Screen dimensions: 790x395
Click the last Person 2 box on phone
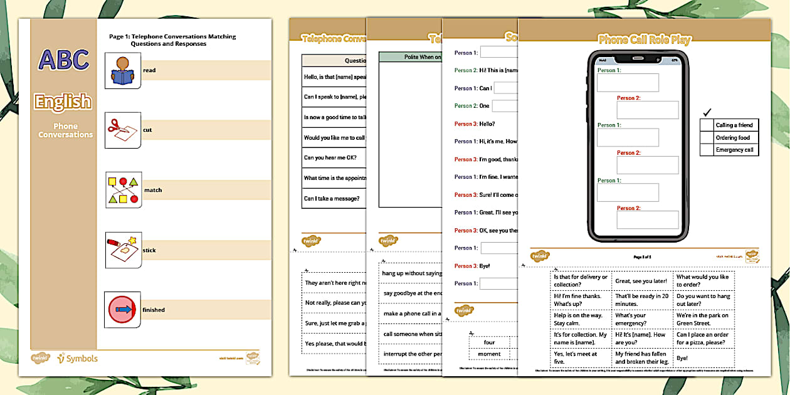[x=648, y=219]
